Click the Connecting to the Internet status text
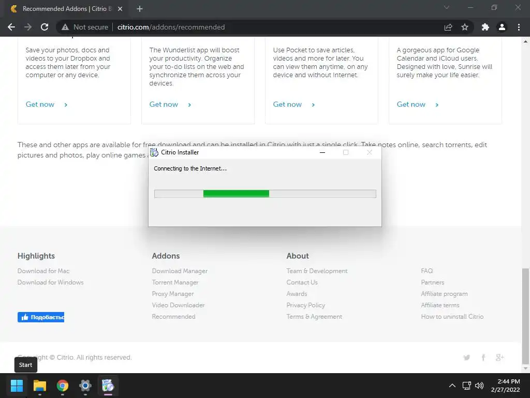This screenshot has width=530, height=398. 190,168
